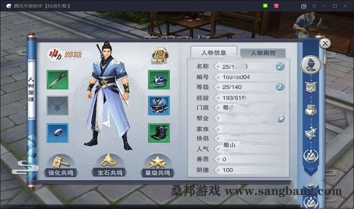Screen dimensions: 354x209
Task: Click the 宝石共鸣 button
Action: (110, 172)
